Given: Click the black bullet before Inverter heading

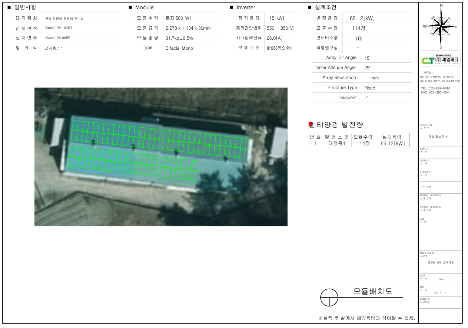Looking at the screenshot, I should [x=232, y=7].
